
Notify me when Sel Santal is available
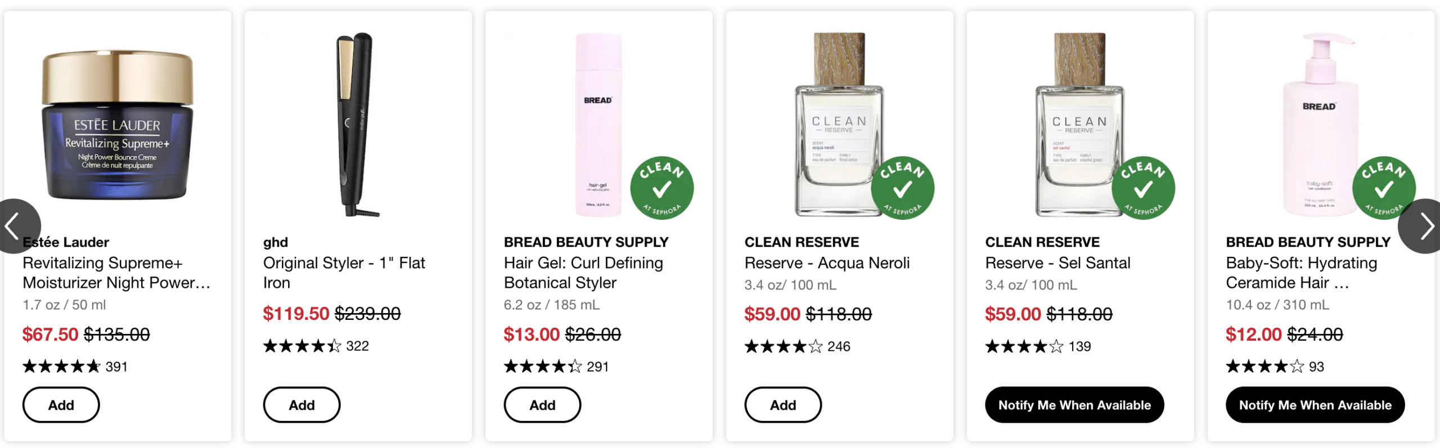(x=1074, y=405)
